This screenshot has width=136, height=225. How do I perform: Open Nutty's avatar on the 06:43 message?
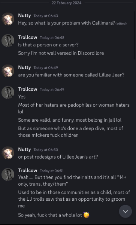pyautogui.click(x=8, y=19)
